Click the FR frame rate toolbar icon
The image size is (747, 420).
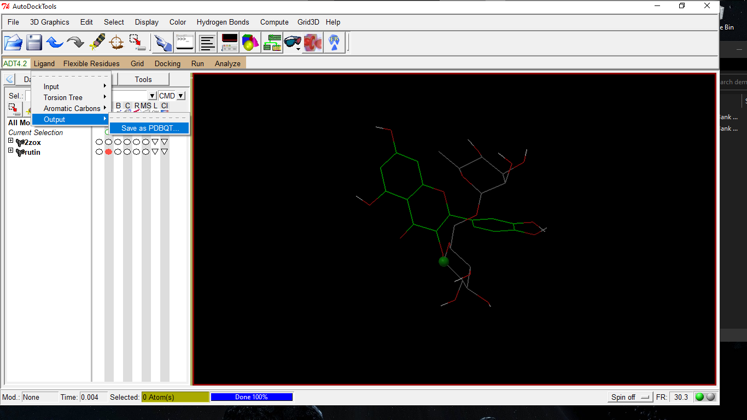(334, 43)
